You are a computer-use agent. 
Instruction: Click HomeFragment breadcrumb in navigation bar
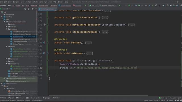tap(65, 5)
